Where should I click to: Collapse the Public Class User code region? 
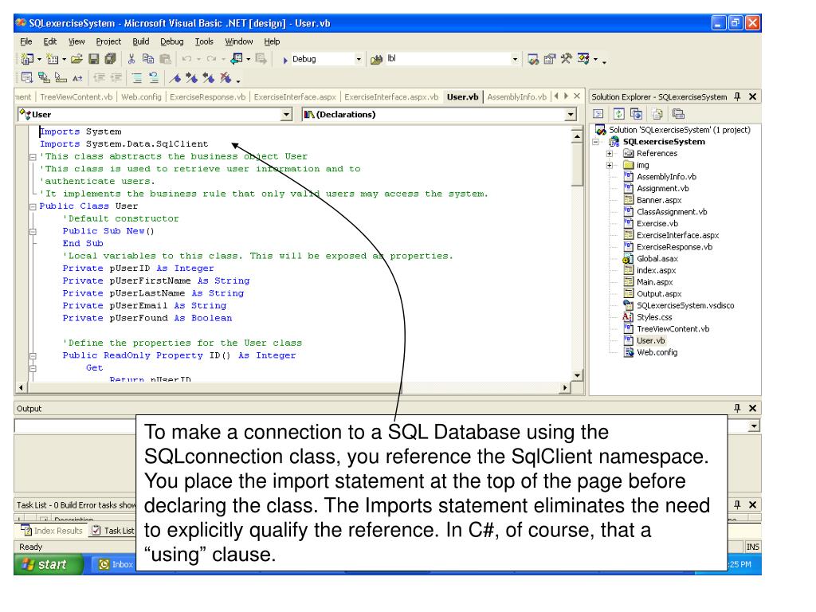(x=33, y=206)
